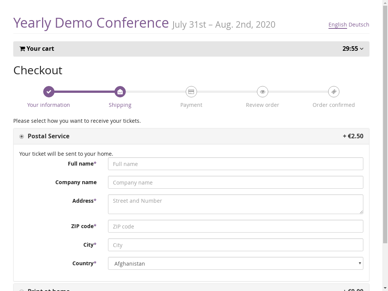Click the Order confirmed ticket icon
Screen dimensions: 388x291
(334, 92)
